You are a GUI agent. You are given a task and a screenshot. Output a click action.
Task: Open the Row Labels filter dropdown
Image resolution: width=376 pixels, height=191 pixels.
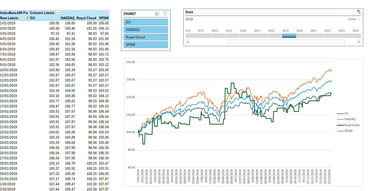pyautogui.click(x=27, y=18)
